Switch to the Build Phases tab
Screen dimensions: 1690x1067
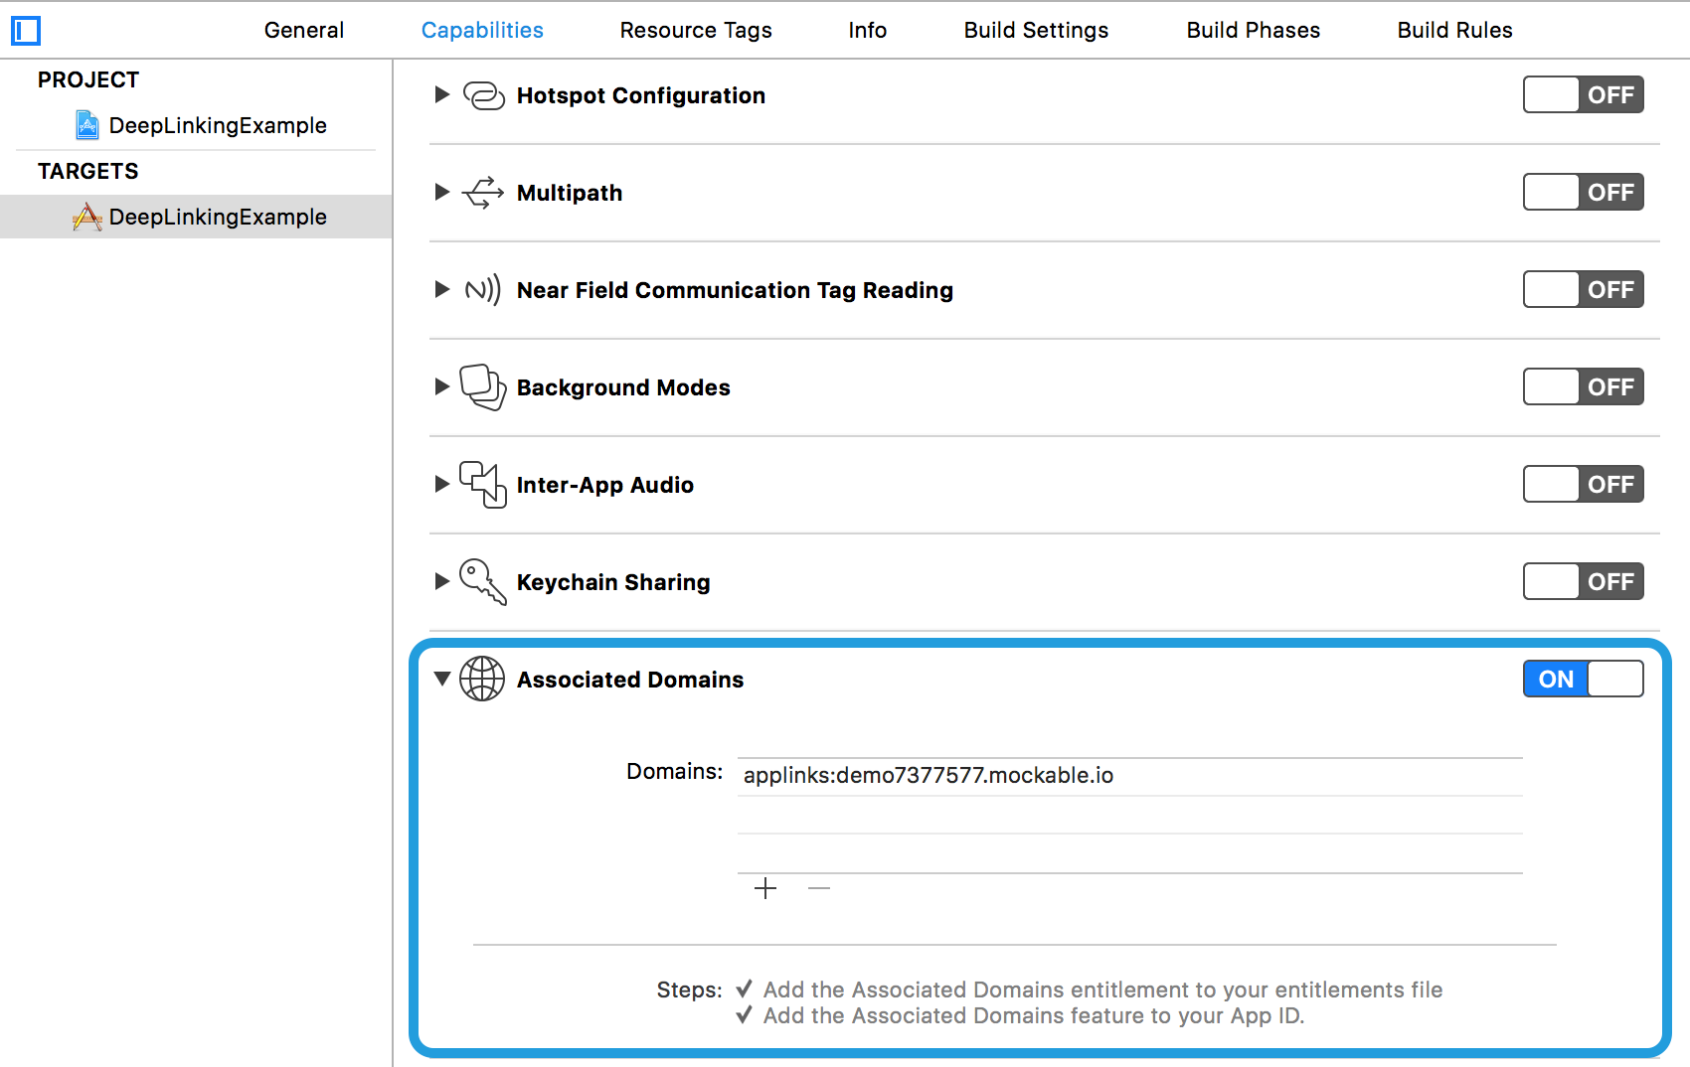[x=1253, y=30]
